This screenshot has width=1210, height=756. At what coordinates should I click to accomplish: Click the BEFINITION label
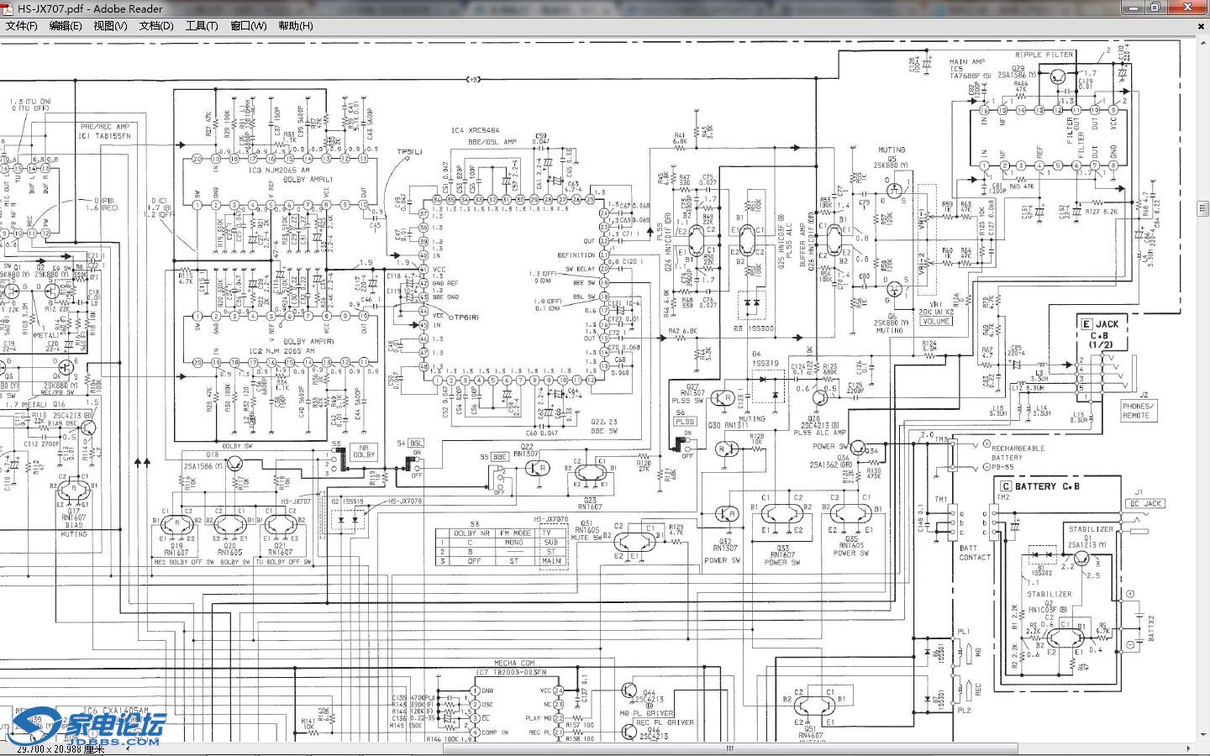click(576, 255)
